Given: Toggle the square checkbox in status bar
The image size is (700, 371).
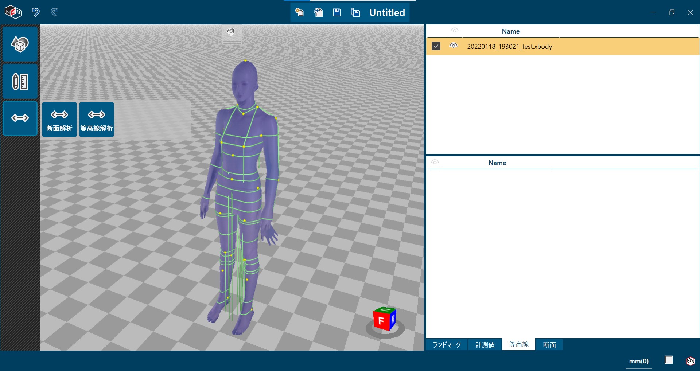Looking at the screenshot, I should point(669,360).
